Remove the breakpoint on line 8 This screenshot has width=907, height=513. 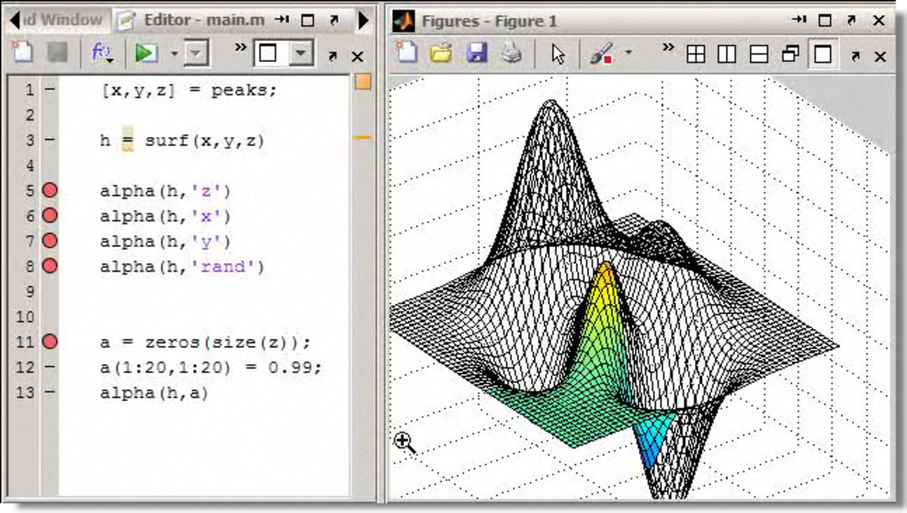[x=50, y=266]
